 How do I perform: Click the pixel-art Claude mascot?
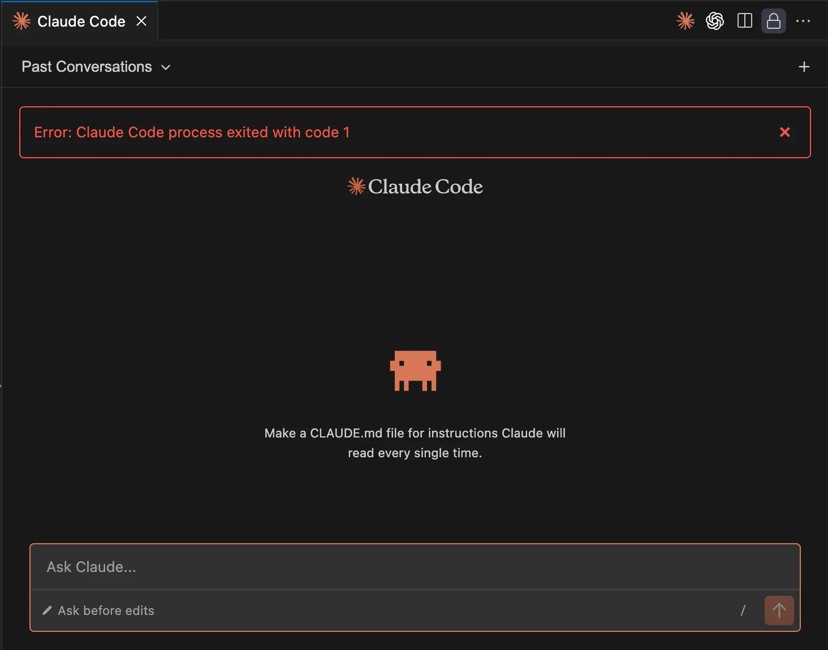tap(415, 371)
